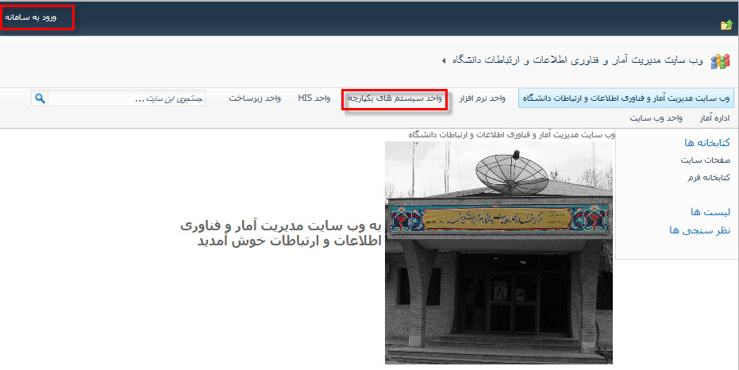
Task: Select the وب سایت مدیریت آمار home tab
Action: pos(625,98)
